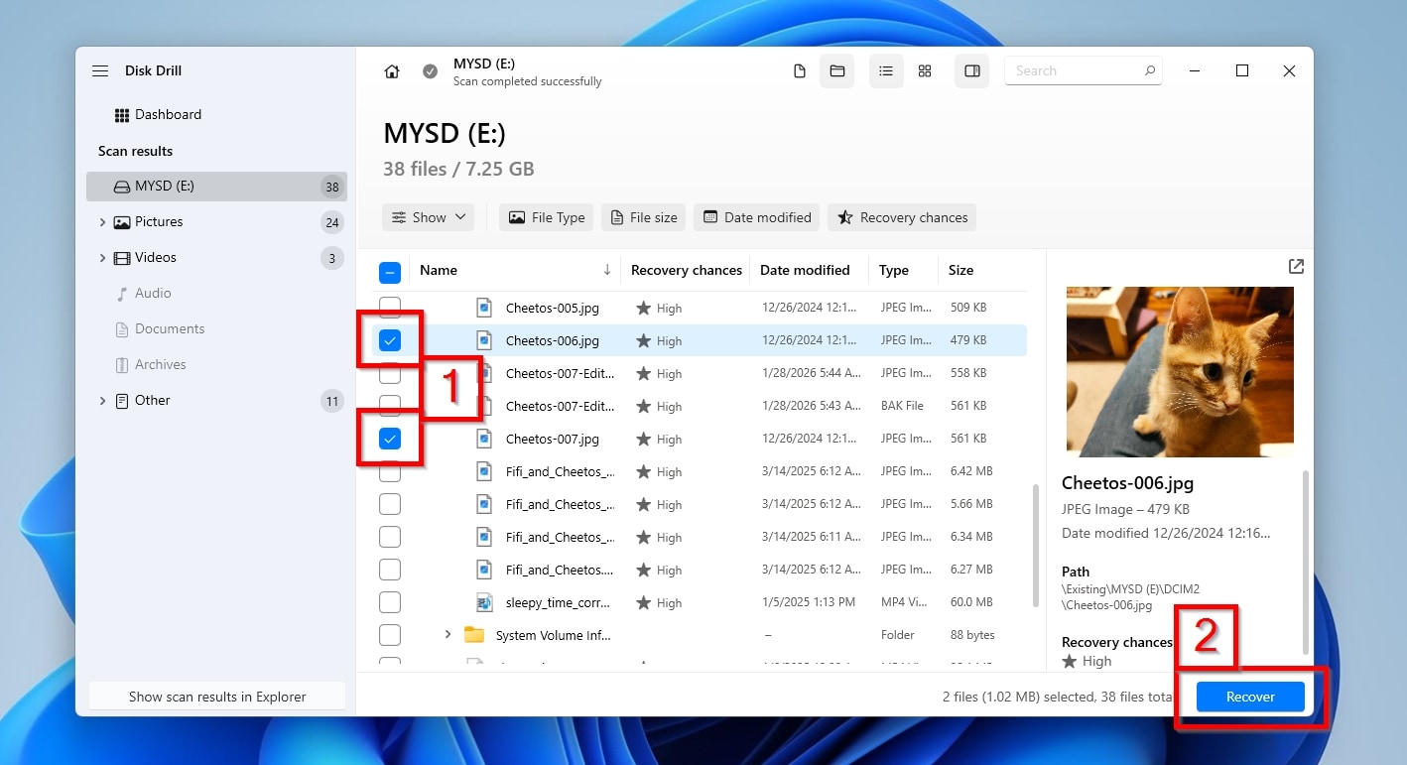Viewport: 1407px width, 765px height.
Task: Toggle the select-all checkbox in header
Action: click(x=390, y=271)
